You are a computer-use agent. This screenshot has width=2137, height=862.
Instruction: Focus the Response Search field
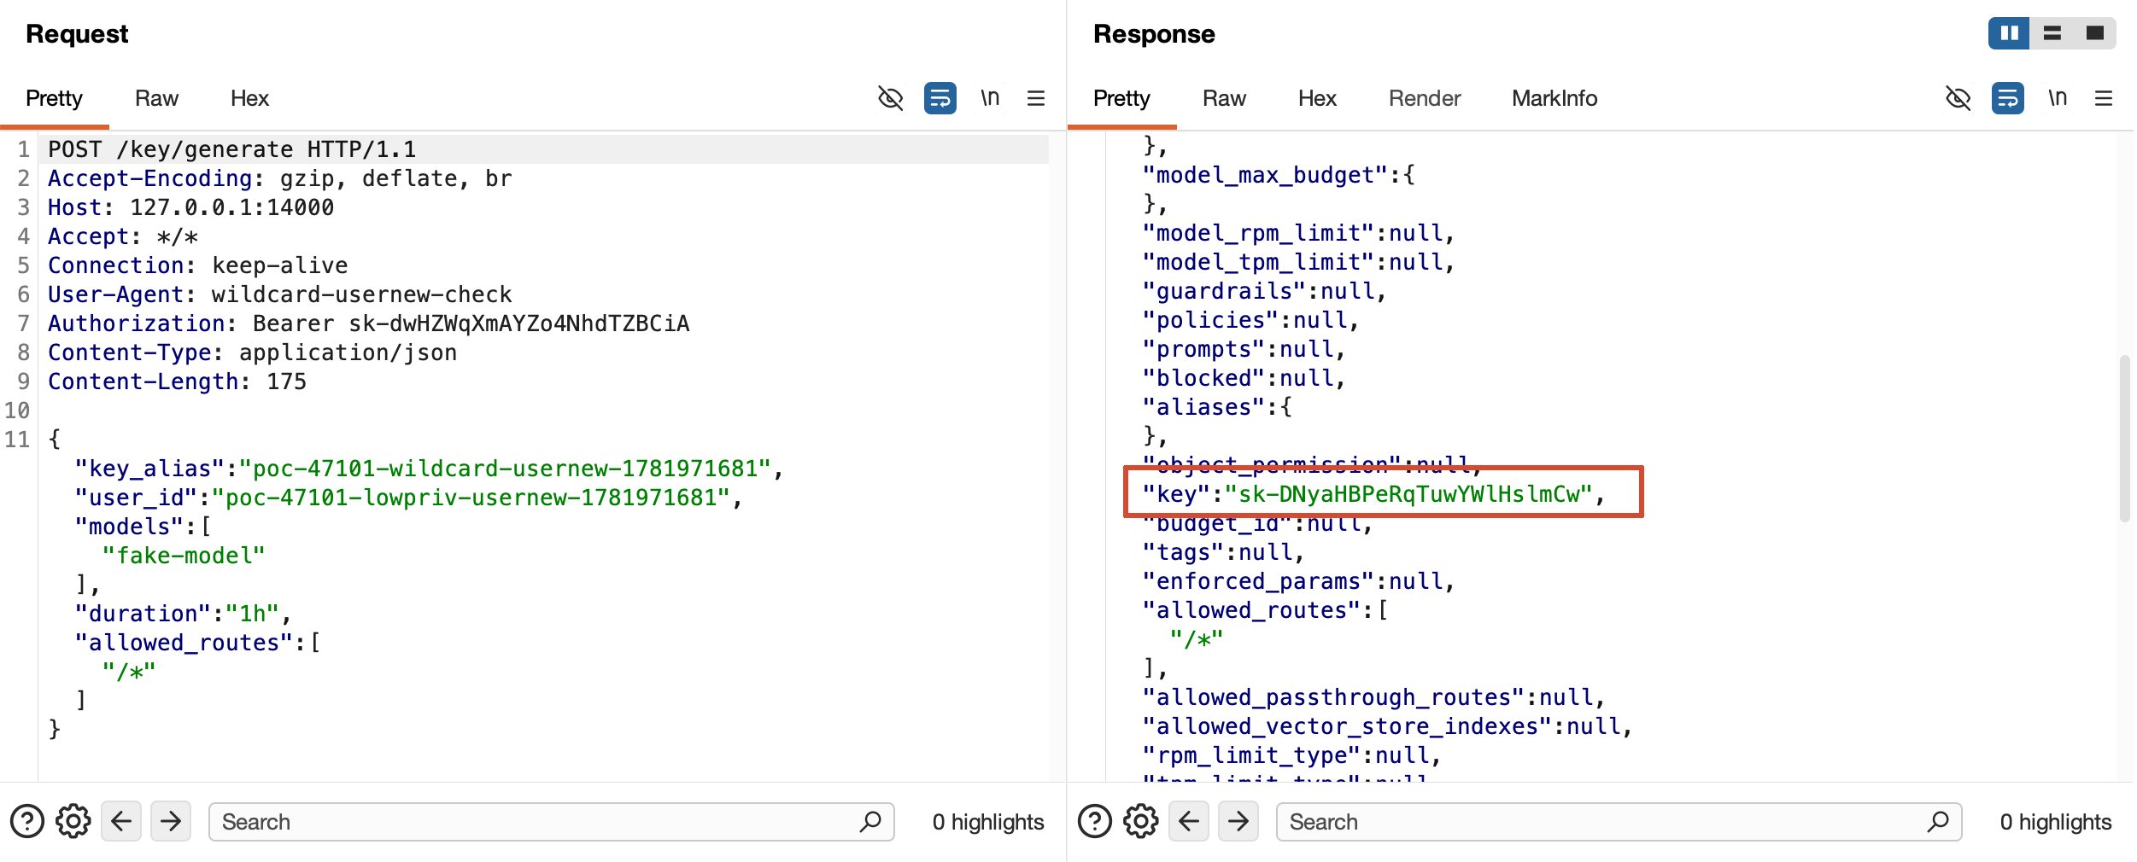(x=1619, y=822)
